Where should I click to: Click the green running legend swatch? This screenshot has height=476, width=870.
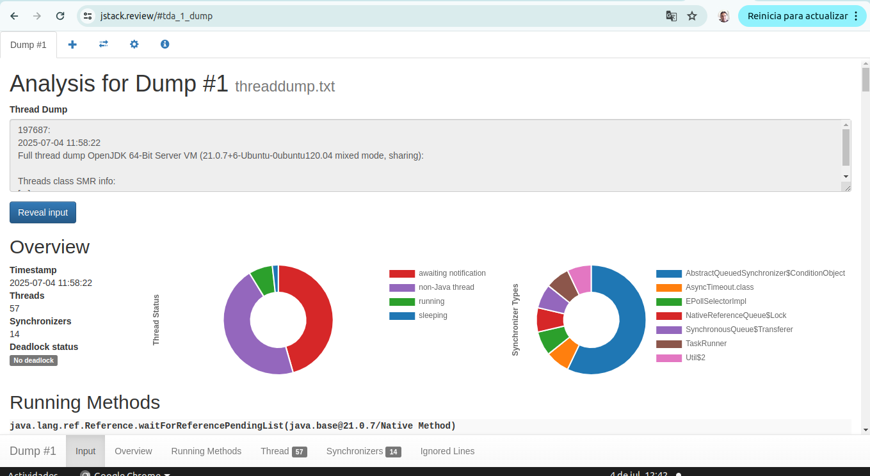[402, 301]
